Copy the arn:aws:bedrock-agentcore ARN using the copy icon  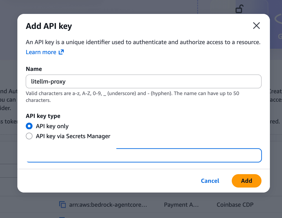click(62, 205)
